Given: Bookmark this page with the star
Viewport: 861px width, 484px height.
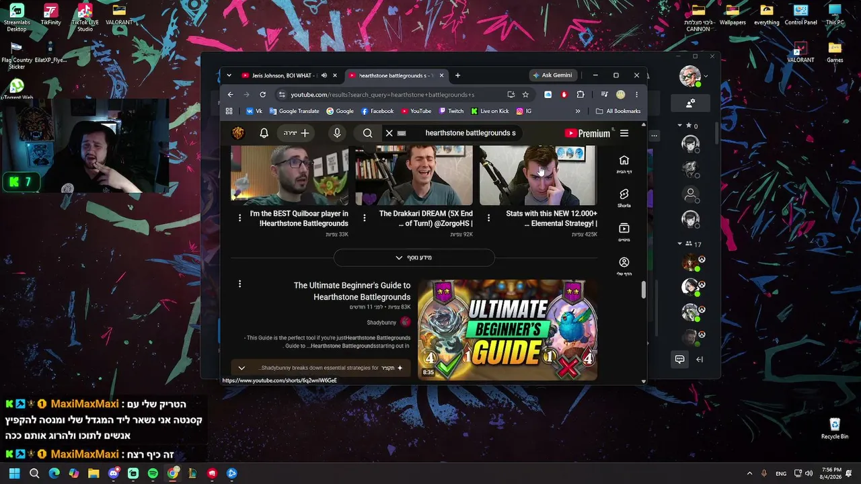Looking at the screenshot, I should (x=525, y=95).
